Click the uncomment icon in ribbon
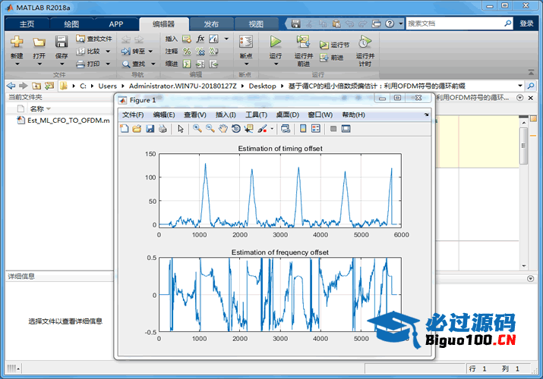Image resolution: width=543 pixels, height=379 pixels. [x=200, y=52]
